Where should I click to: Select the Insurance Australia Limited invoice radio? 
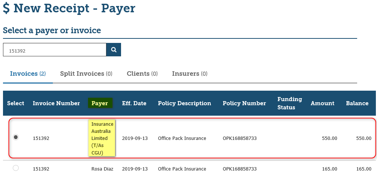pyautogui.click(x=15, y=137)
